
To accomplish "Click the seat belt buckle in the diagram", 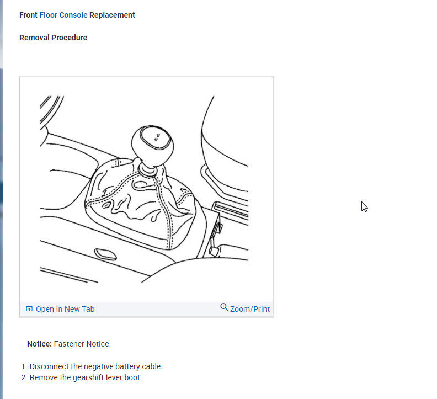I will tap(216, 238).
